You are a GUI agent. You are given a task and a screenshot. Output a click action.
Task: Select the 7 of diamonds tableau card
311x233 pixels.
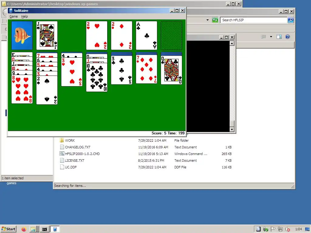[x=147, y=69]
